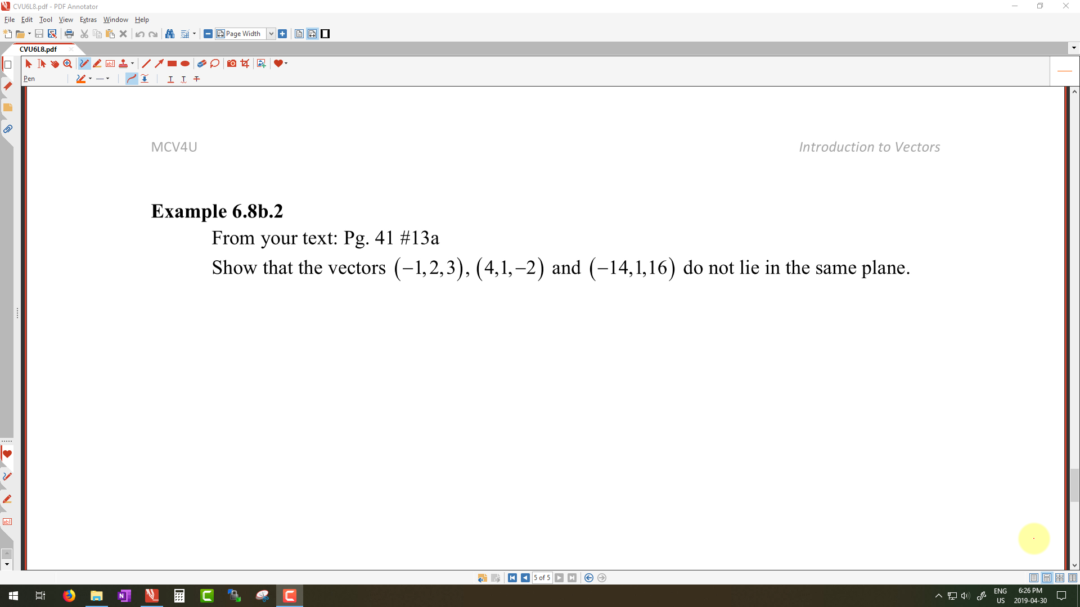Pick the Text box tool

(x=110, y=64)
